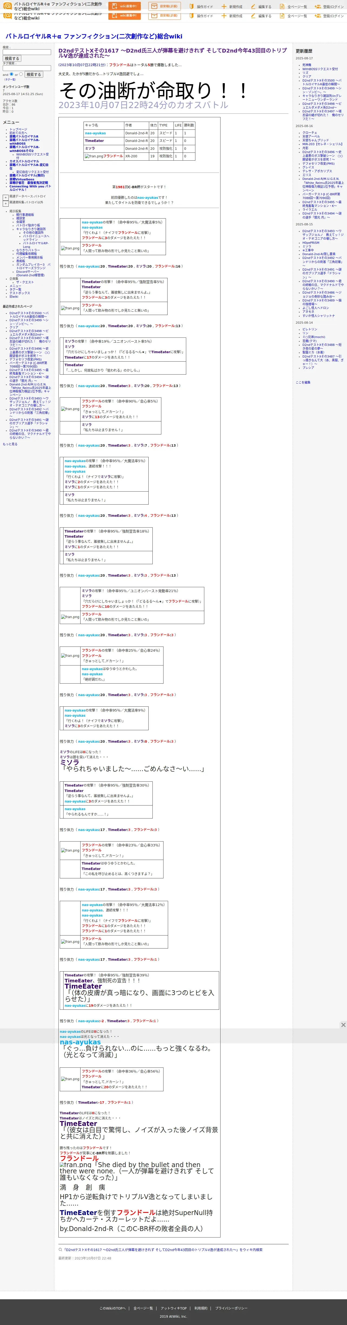This screenshot has width=347, height=1325.
Task: Open ザ・クエスト link under 企画集
Action: (25, 282)
